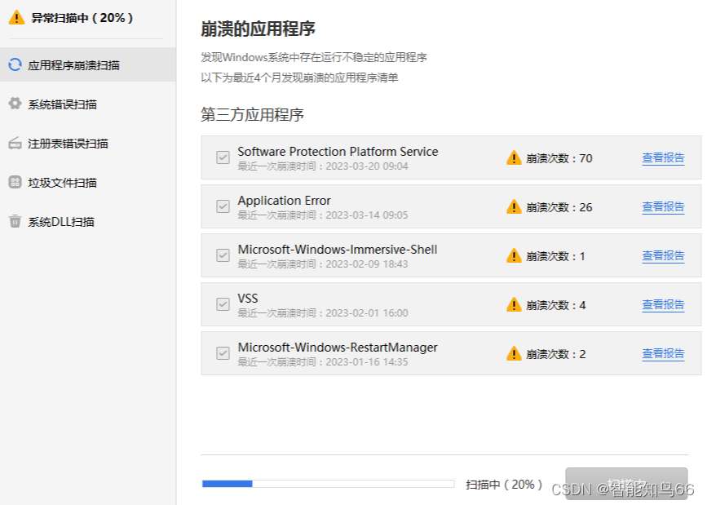
Task: Toggle the VSS checkbox
Action: point(223,304)
